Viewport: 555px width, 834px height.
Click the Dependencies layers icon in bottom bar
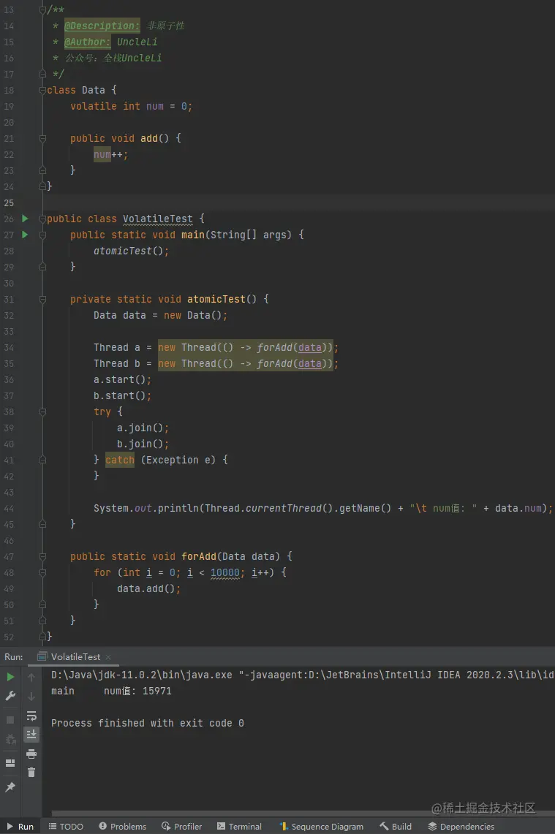pyautogui.click(x=432, y=826)
